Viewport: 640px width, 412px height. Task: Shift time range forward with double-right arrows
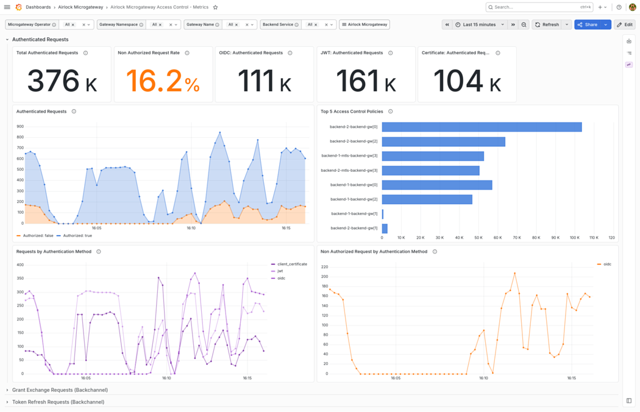[x=513, y=24]
